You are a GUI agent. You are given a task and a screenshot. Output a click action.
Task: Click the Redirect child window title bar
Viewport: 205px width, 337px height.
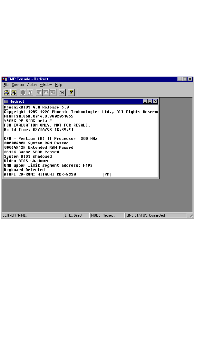click(81, 101)
